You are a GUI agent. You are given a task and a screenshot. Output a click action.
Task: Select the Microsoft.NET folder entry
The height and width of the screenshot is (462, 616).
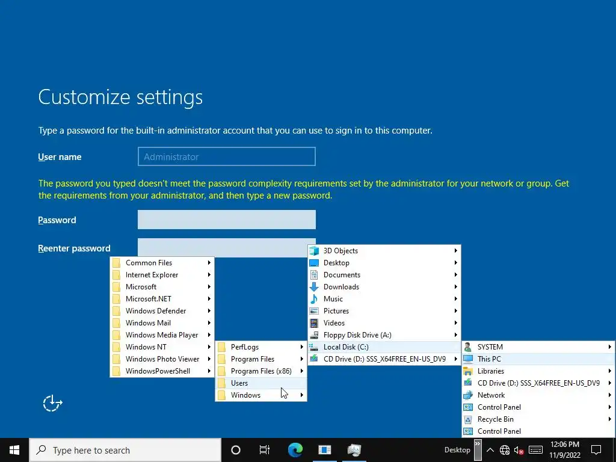click(x=162, y=299)
